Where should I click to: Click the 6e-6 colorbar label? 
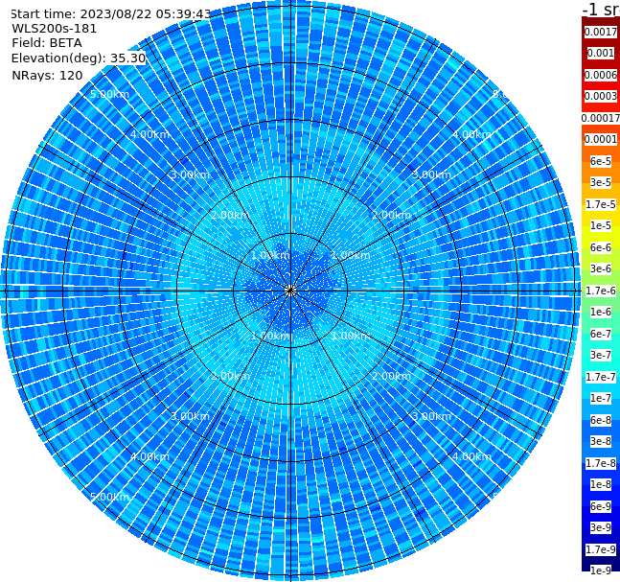601,247
